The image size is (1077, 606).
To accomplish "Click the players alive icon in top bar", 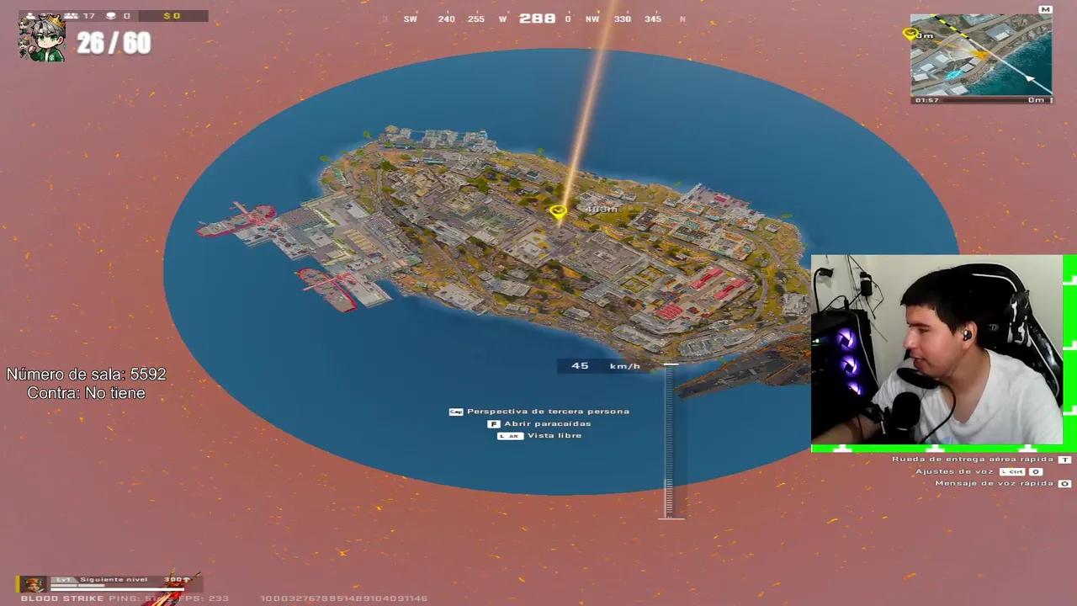I will pos(30,16).
